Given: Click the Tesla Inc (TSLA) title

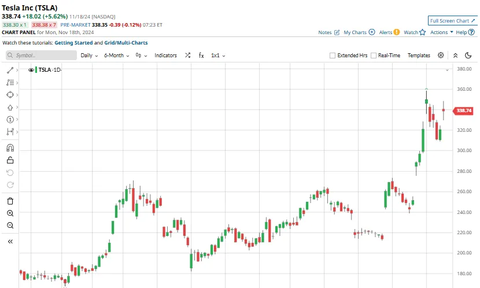Looking at the screenshot, I should pyautogui.click(x=29, y=8).
